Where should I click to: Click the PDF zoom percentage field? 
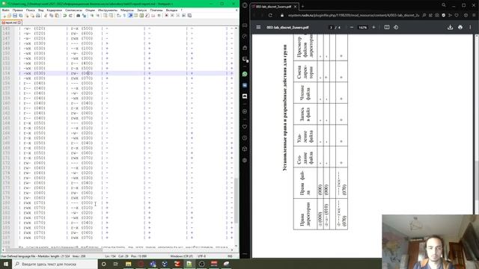[362, 28]
